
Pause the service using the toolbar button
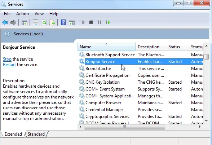coord(100,22)
